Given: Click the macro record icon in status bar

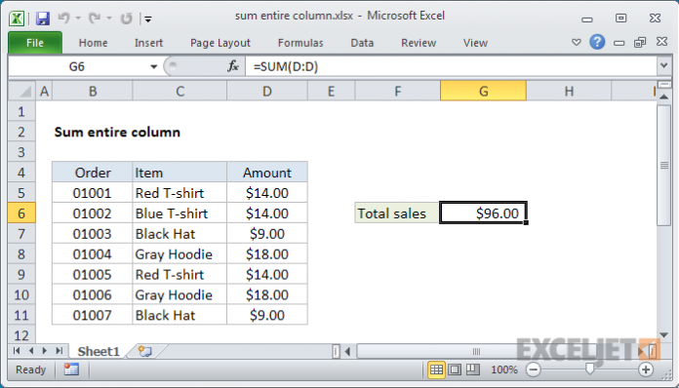Looking at the screenshot, I should pos(71,369).
